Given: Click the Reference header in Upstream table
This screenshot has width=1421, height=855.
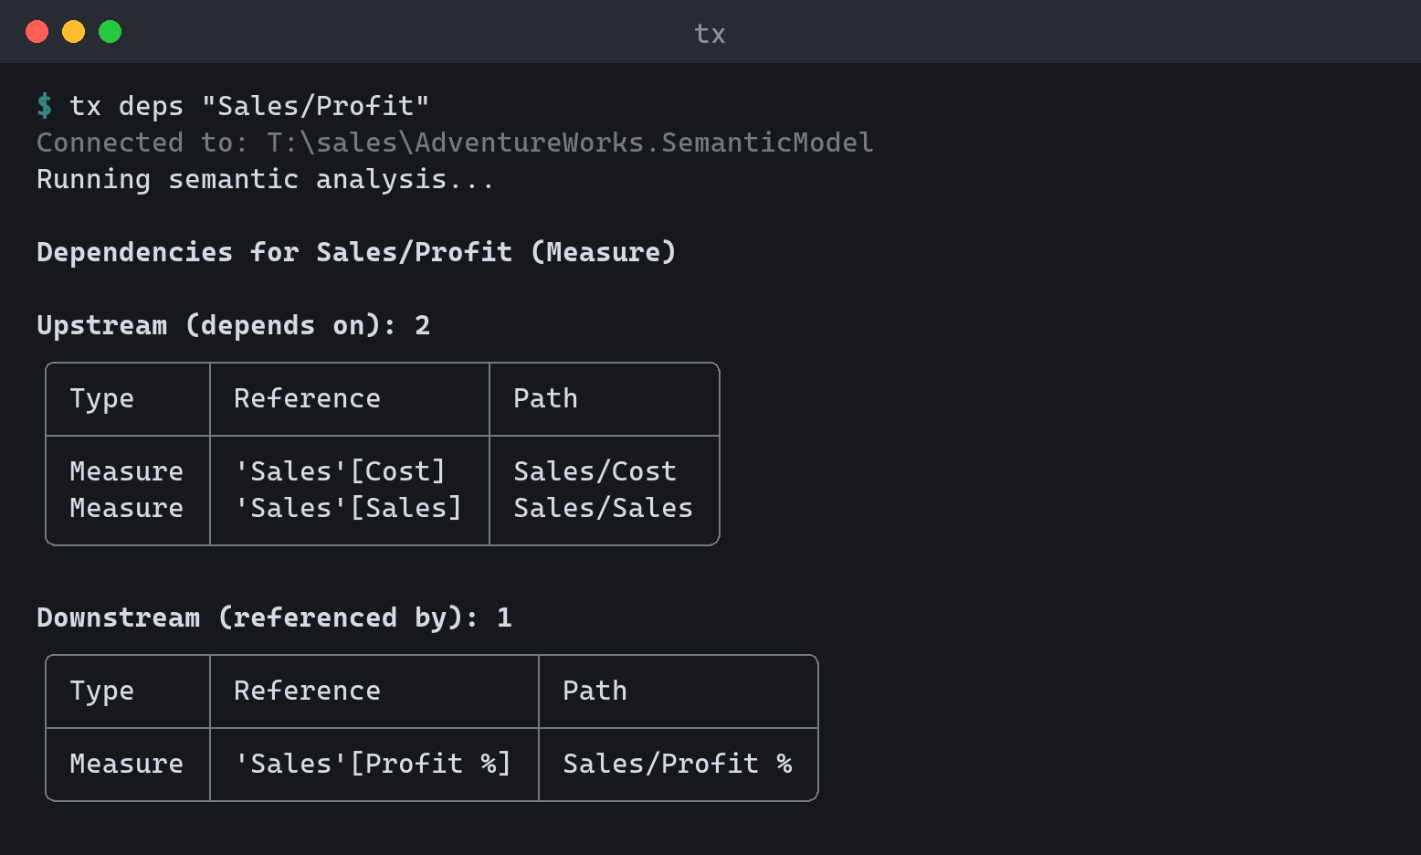Looking at the screenshot, I should (x=307, y=398).
